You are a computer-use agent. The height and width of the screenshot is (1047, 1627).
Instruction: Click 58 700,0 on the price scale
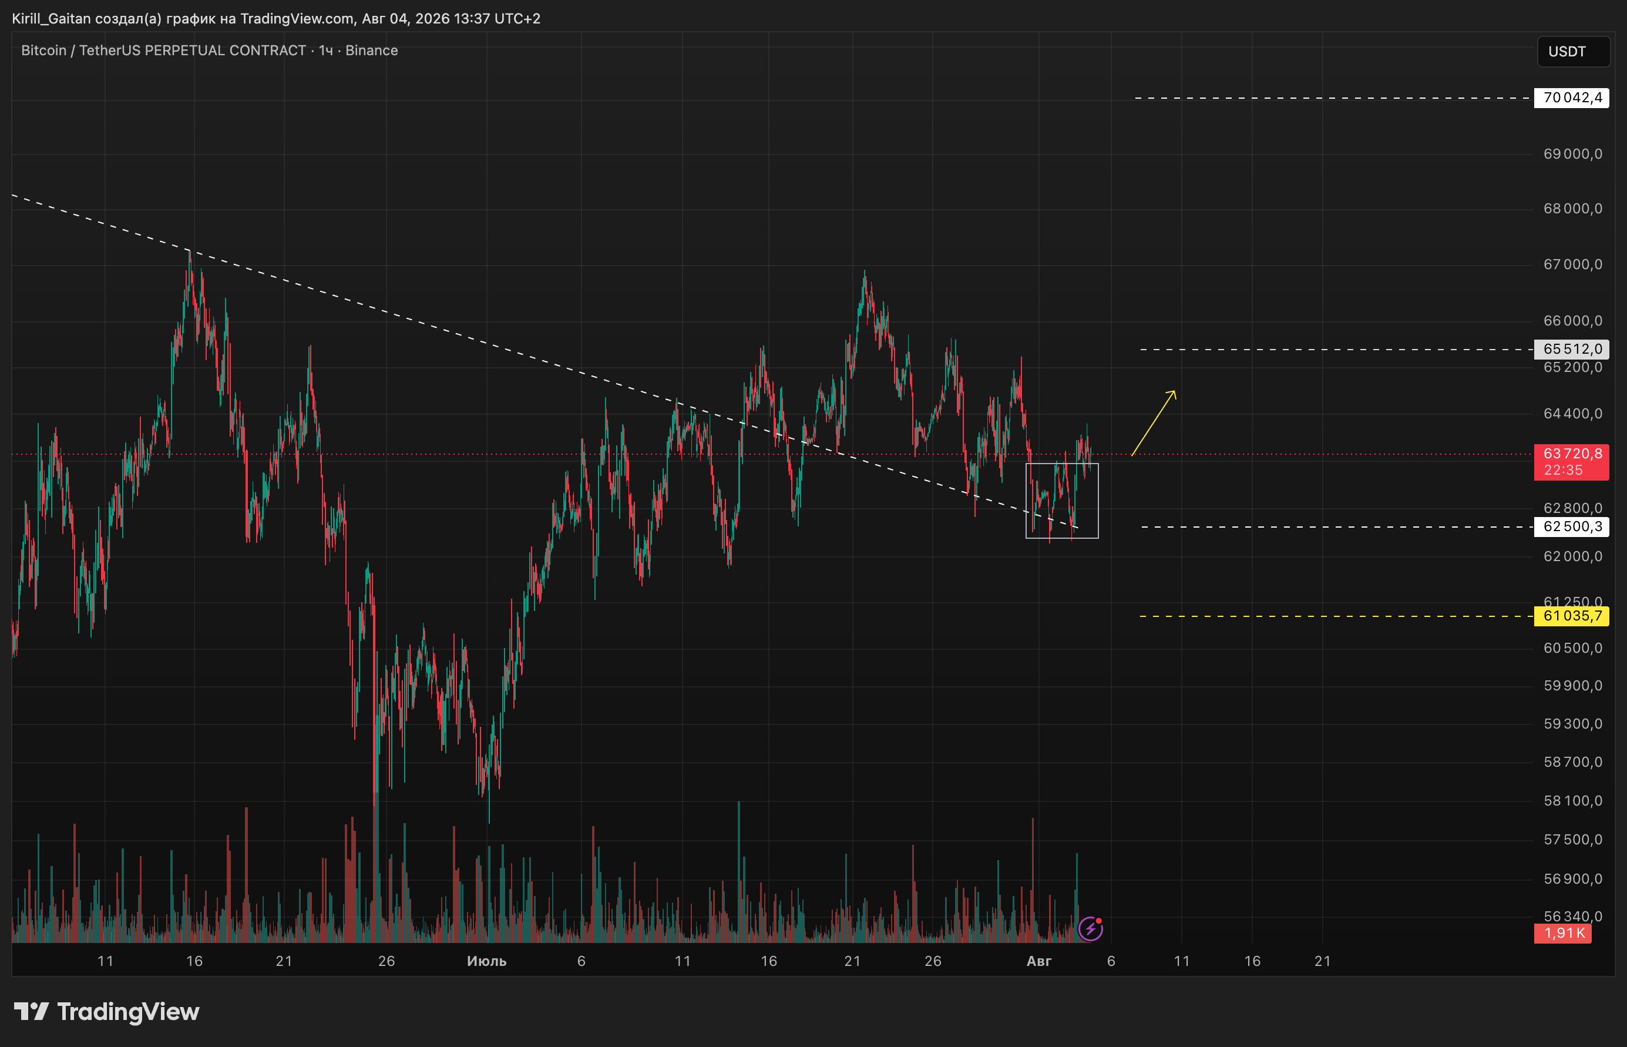pos(1572,762)
